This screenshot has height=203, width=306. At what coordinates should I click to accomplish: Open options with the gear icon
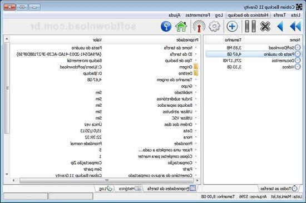(x=214, y=26)
